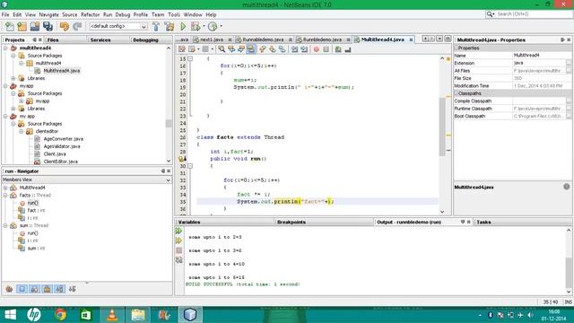This screenshot has width=574, height=323.
Task: Click the Find Next Occurrence editor icon
Action: coord(241,49)
